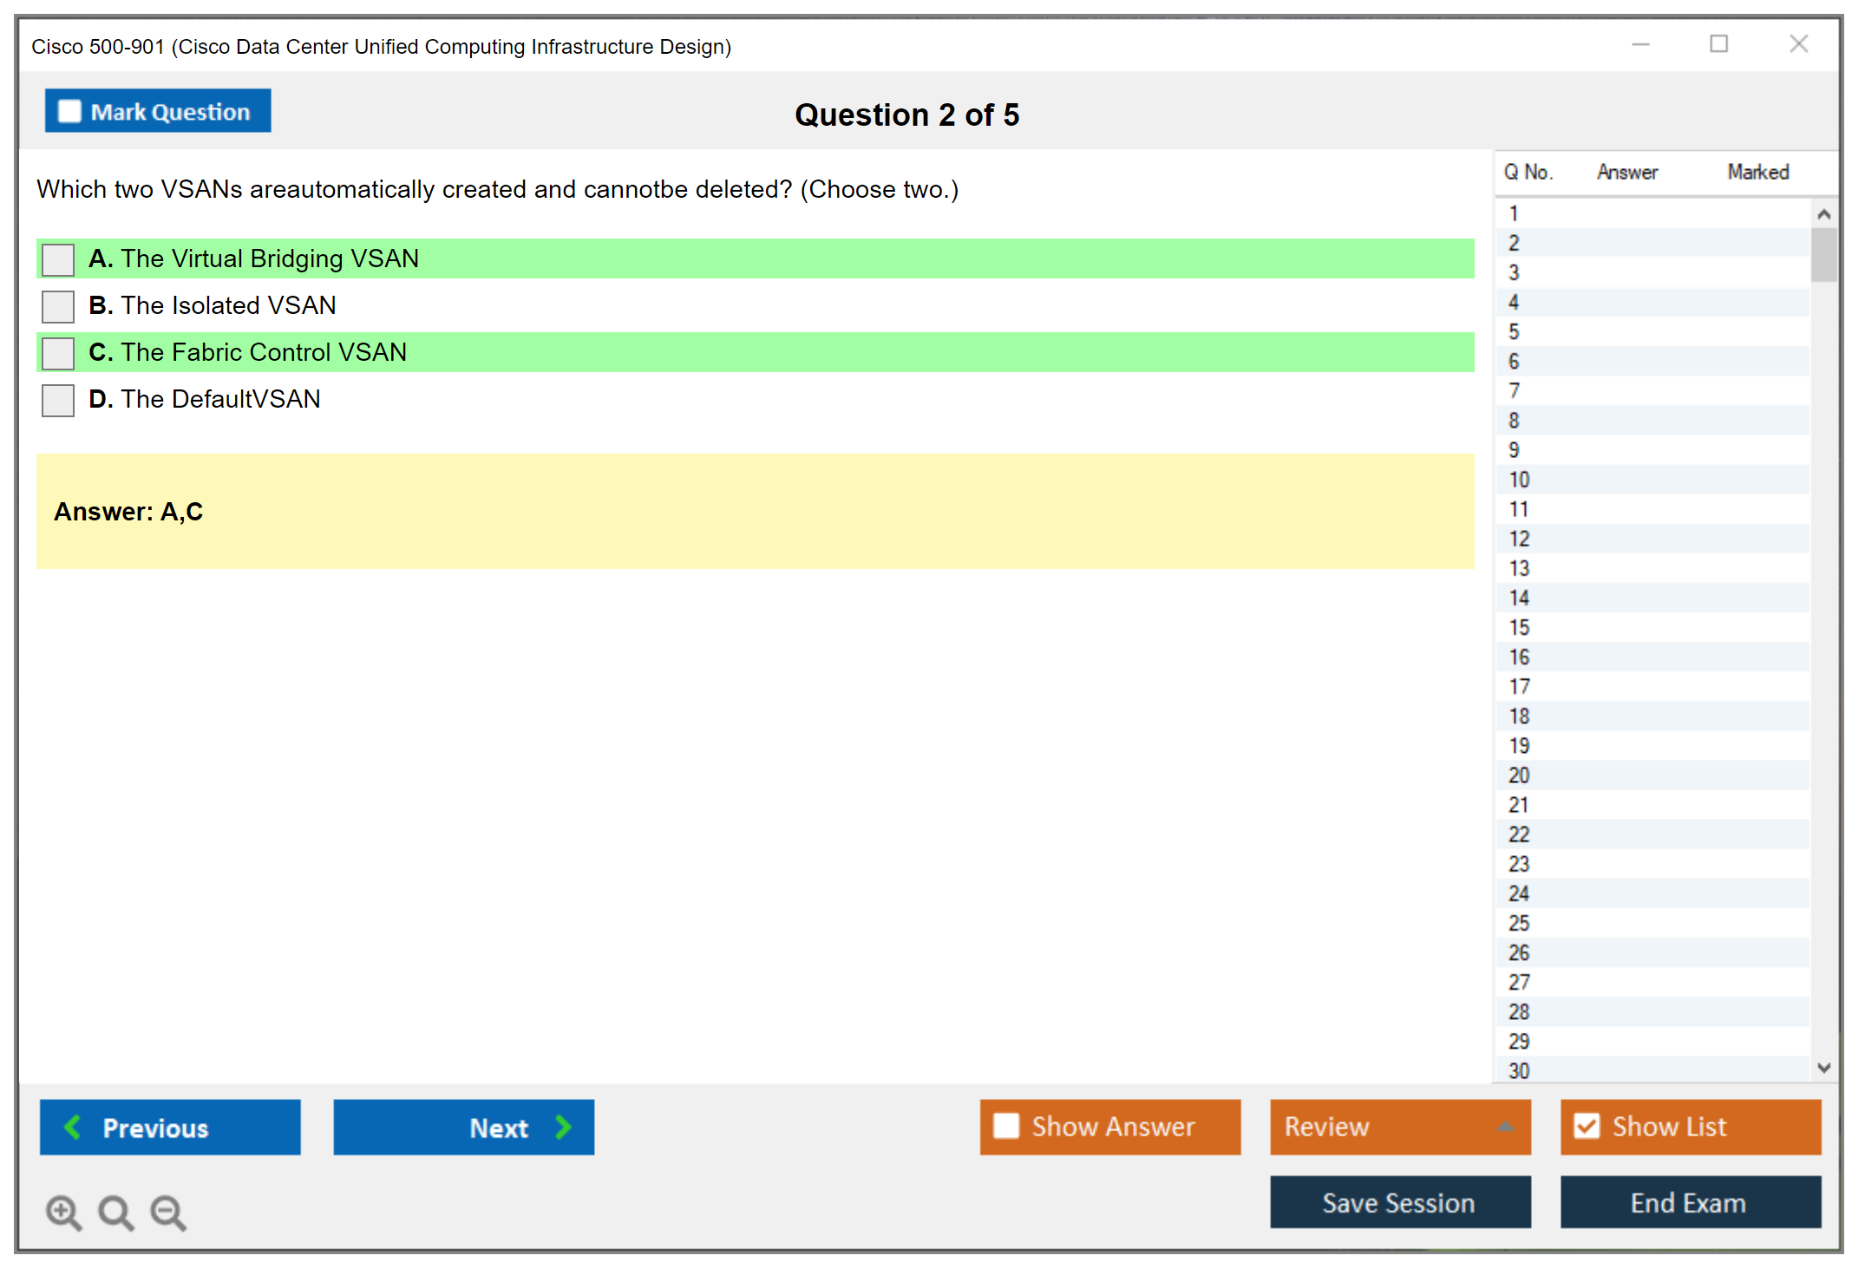This screenshot has height=1275, width=1865.
Task: Tick option D The DefaultVSAN checkbox
Action: pyautogui.click(x=58, y=400)
